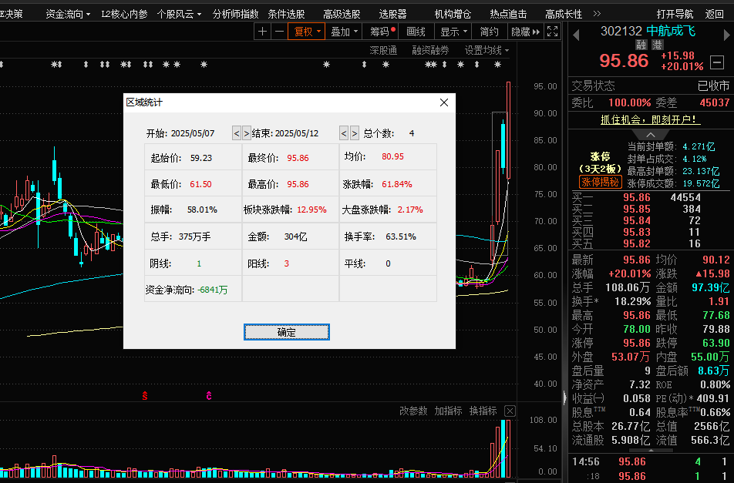Screen dimensions: 734x483
Task: Open the 高级选股 menu item
Action: pyautogui.click(x=342, y=14)
